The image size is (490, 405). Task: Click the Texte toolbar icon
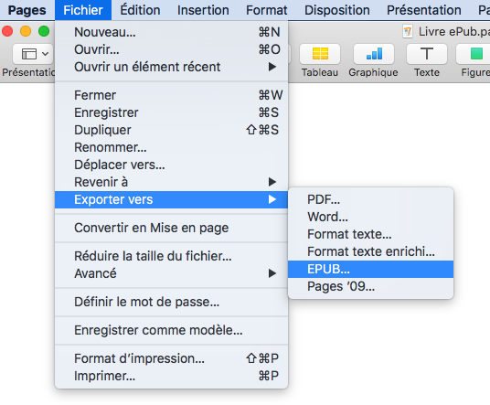click(x=427, y=54)
